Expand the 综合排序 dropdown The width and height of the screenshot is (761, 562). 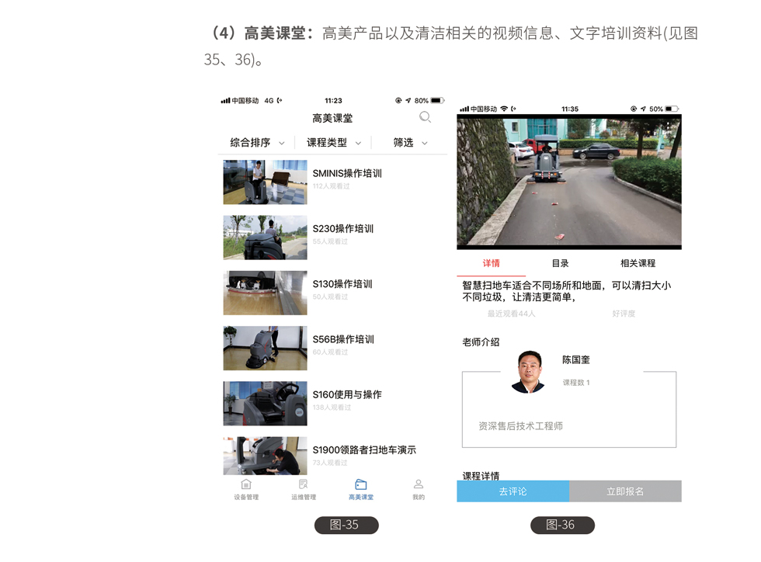click(257, 143)
